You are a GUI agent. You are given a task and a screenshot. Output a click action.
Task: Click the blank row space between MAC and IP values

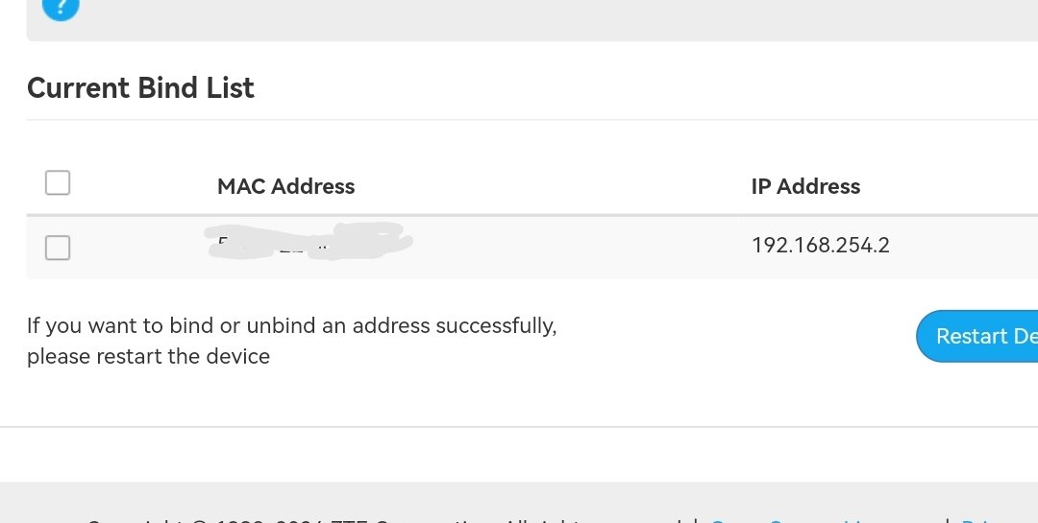click(577, 247)
